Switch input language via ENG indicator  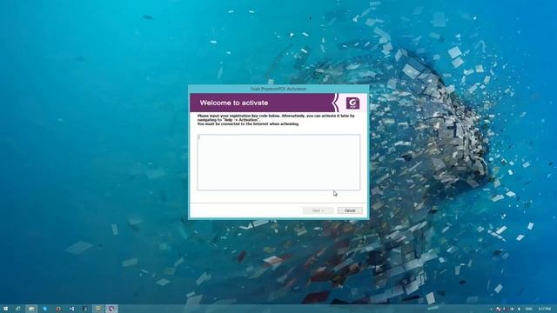pyautogui.click(x=528, y=310)
